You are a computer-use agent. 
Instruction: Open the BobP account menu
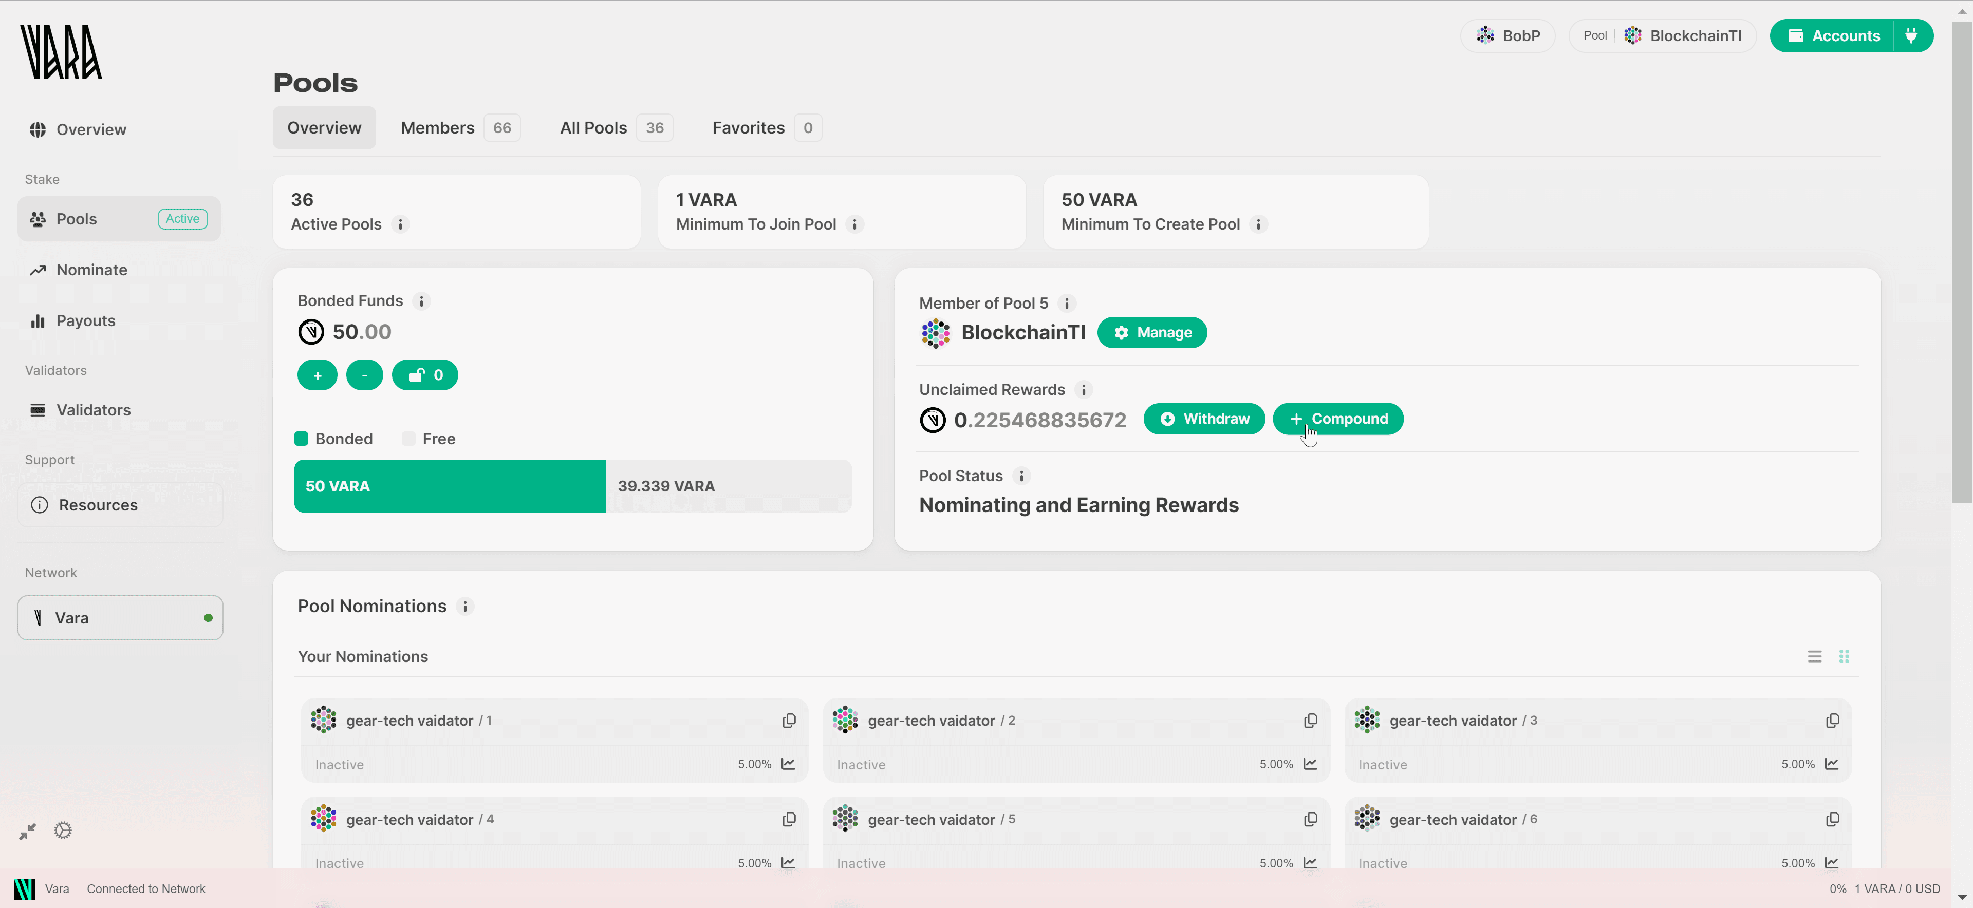(x=1507, y=35)
